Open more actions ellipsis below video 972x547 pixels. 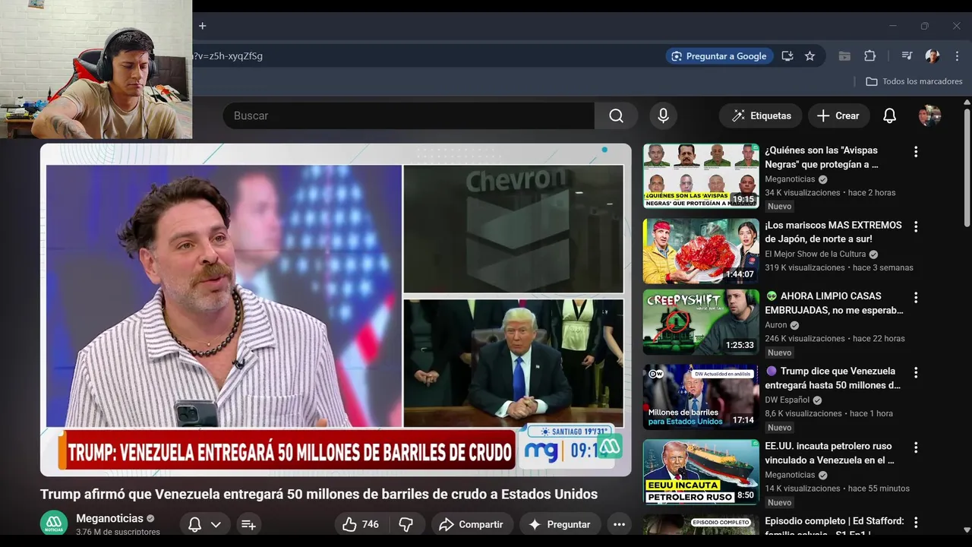click(x=619, y=524)
